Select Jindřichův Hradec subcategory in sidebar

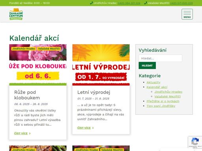(168, 92)
